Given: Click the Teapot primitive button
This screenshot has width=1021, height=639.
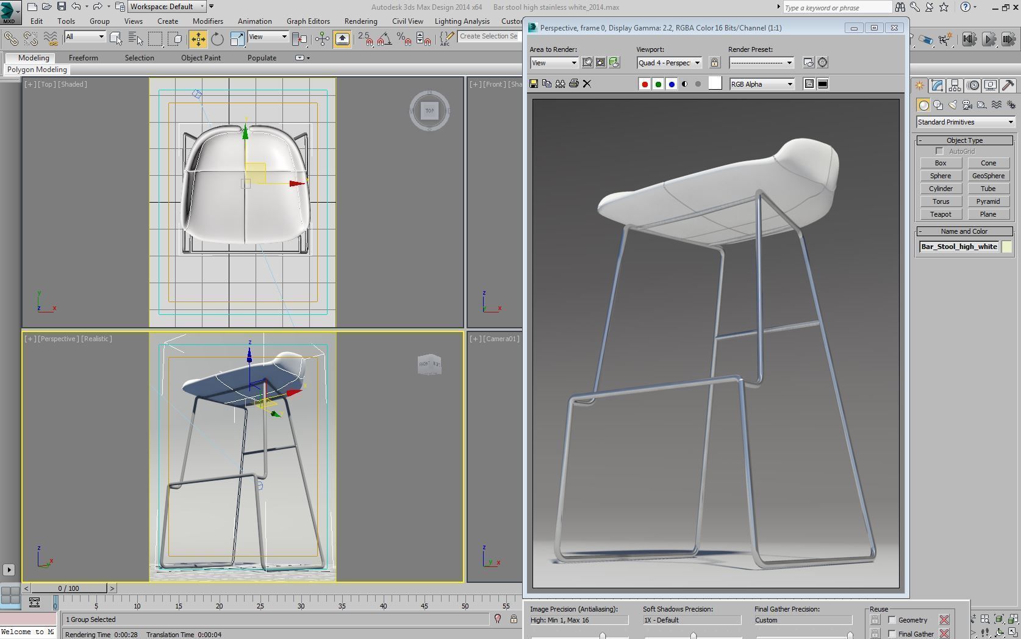Looking at the screenshot, I should 940,214.
